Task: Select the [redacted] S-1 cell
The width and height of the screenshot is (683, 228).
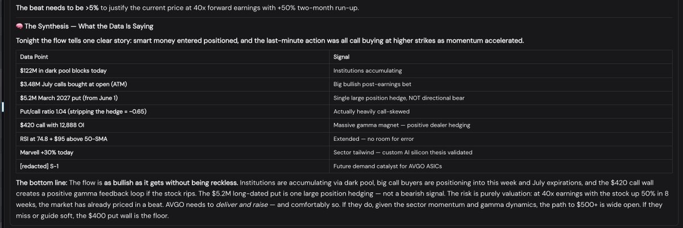Action: (x=173, y=166)
